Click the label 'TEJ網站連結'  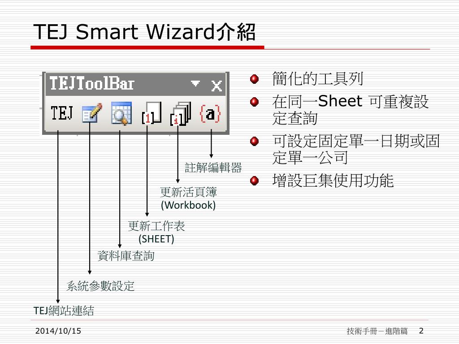[64, 310]
